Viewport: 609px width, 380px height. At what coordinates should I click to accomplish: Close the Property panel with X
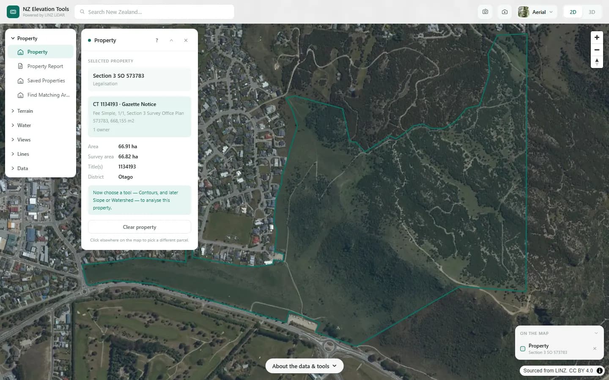pos(186,41)
